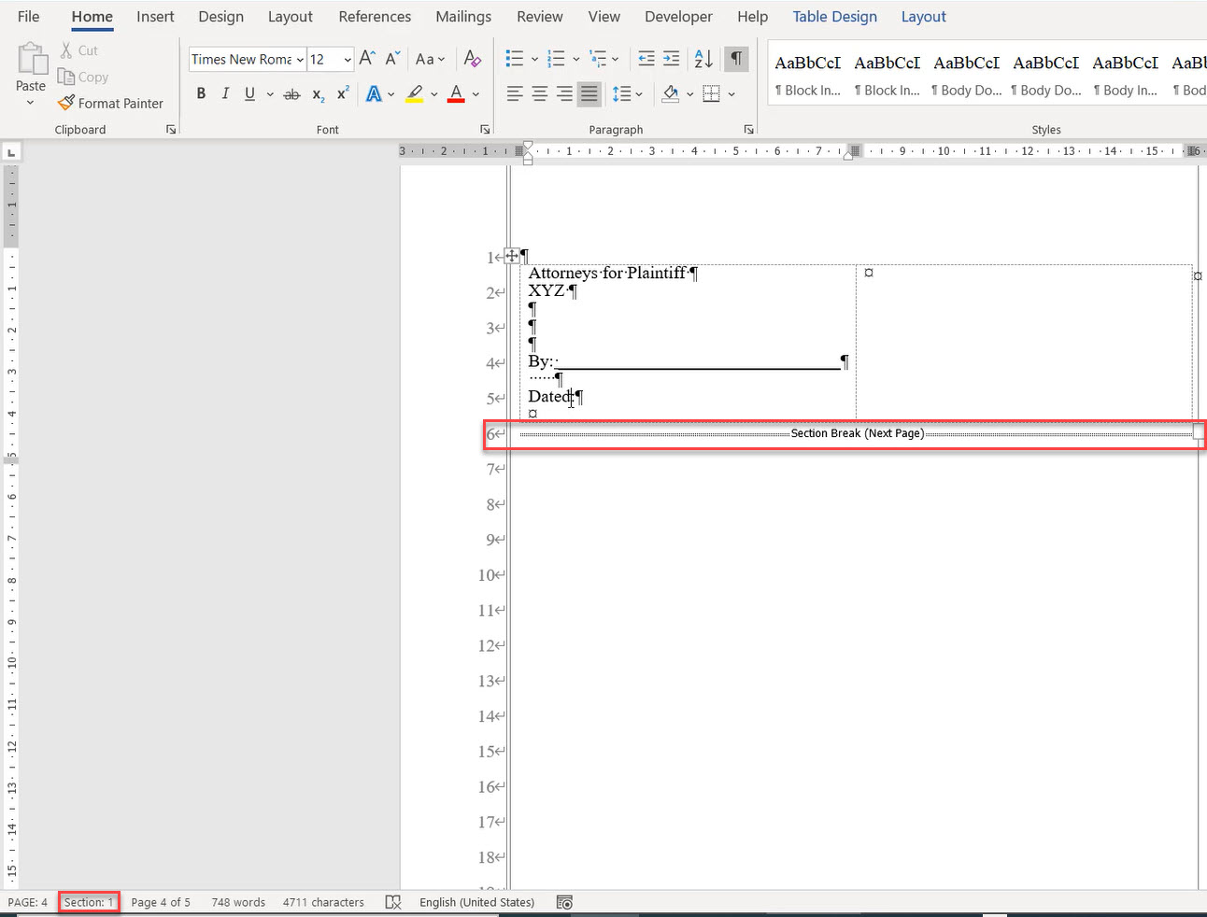Clear All Formatting with the eraser icon

point(473,59)
